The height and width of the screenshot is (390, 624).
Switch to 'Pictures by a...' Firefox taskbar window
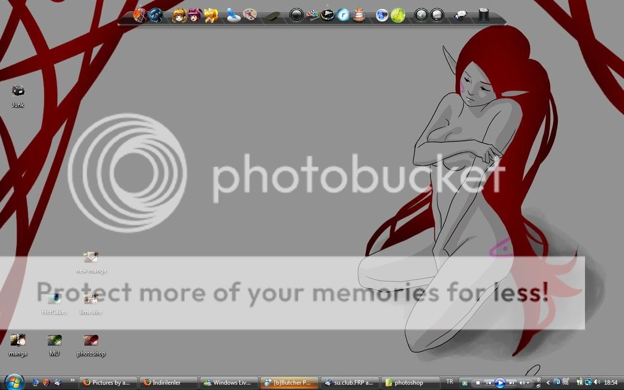(x=108, y=383)
